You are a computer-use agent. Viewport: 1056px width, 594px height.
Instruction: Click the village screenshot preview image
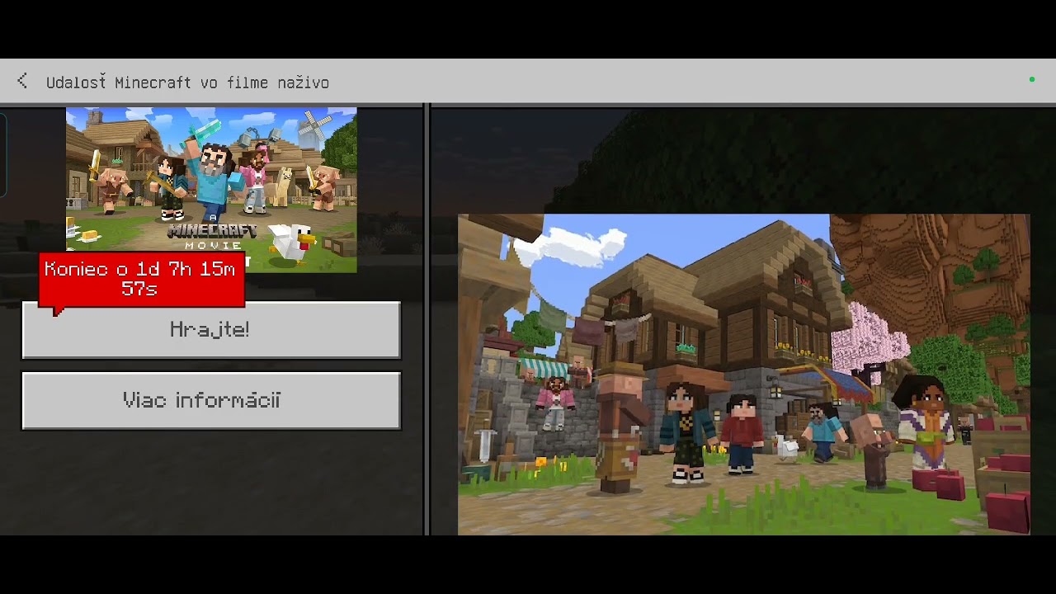tap(743, 375)
